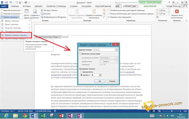189x119 pixels.
Task: Enable Different First Page (Особый колонтитул) checkbox
Action: pos(109,10)
